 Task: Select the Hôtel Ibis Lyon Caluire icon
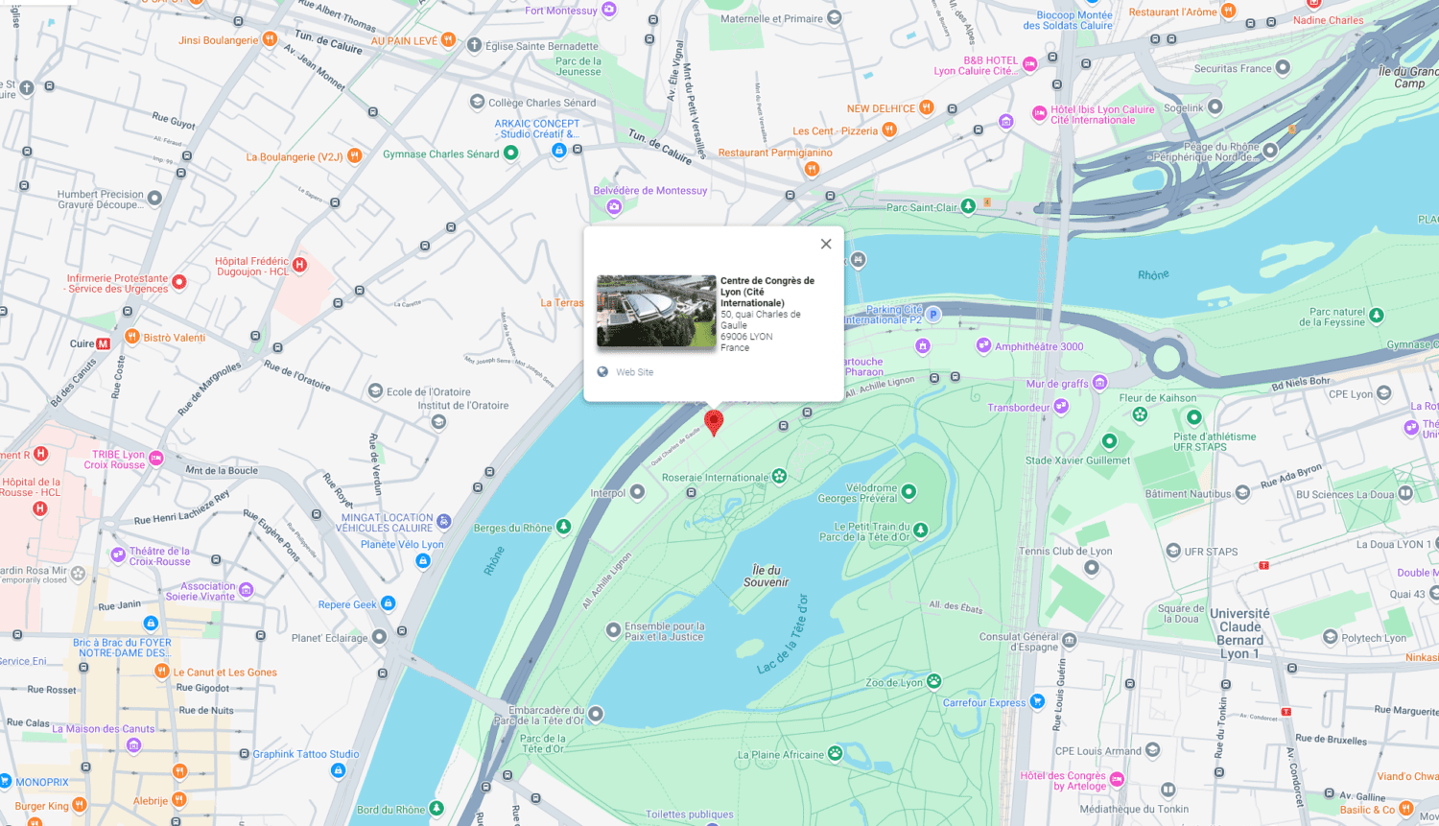click(1039, 113)
